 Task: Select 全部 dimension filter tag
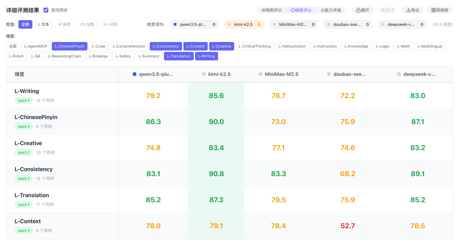click(x=13, y=46)
